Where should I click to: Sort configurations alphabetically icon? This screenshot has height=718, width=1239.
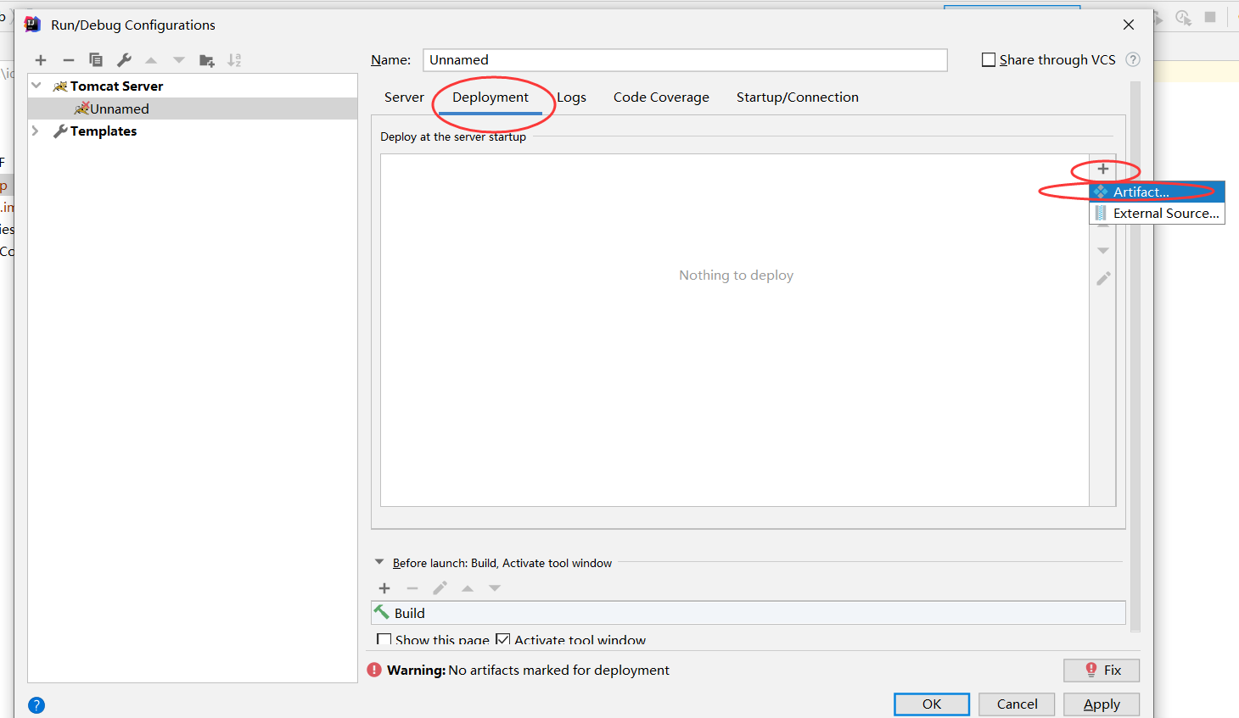(x=234, y=60)
